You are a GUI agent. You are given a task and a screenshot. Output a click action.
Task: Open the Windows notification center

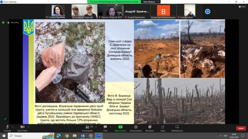(243, 136)
